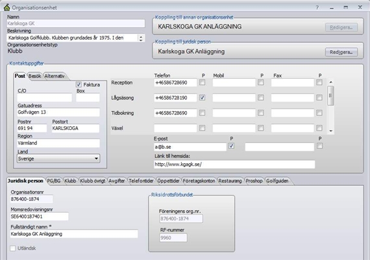Click the Region field Värmland
This screenshot has width=370, height=260.
(x=58, y=143)
